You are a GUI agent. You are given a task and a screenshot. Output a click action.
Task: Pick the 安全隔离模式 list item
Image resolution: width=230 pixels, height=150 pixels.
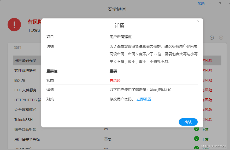click(x=25, y=110)
